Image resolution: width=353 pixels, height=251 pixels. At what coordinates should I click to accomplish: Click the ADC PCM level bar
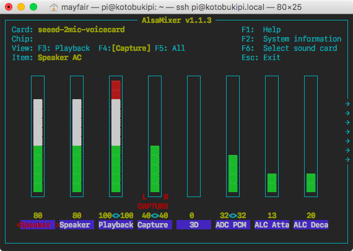pyautogui.click(x=233, y=136)
